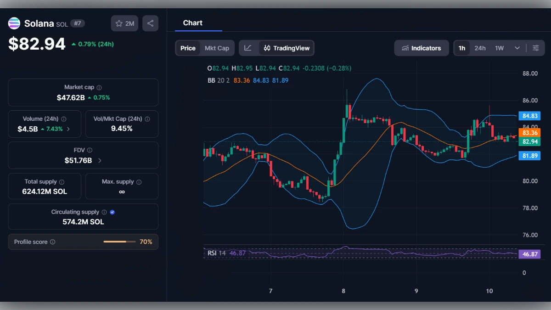Click the share icon next to the watchlist star

click(x=150, y=23)
